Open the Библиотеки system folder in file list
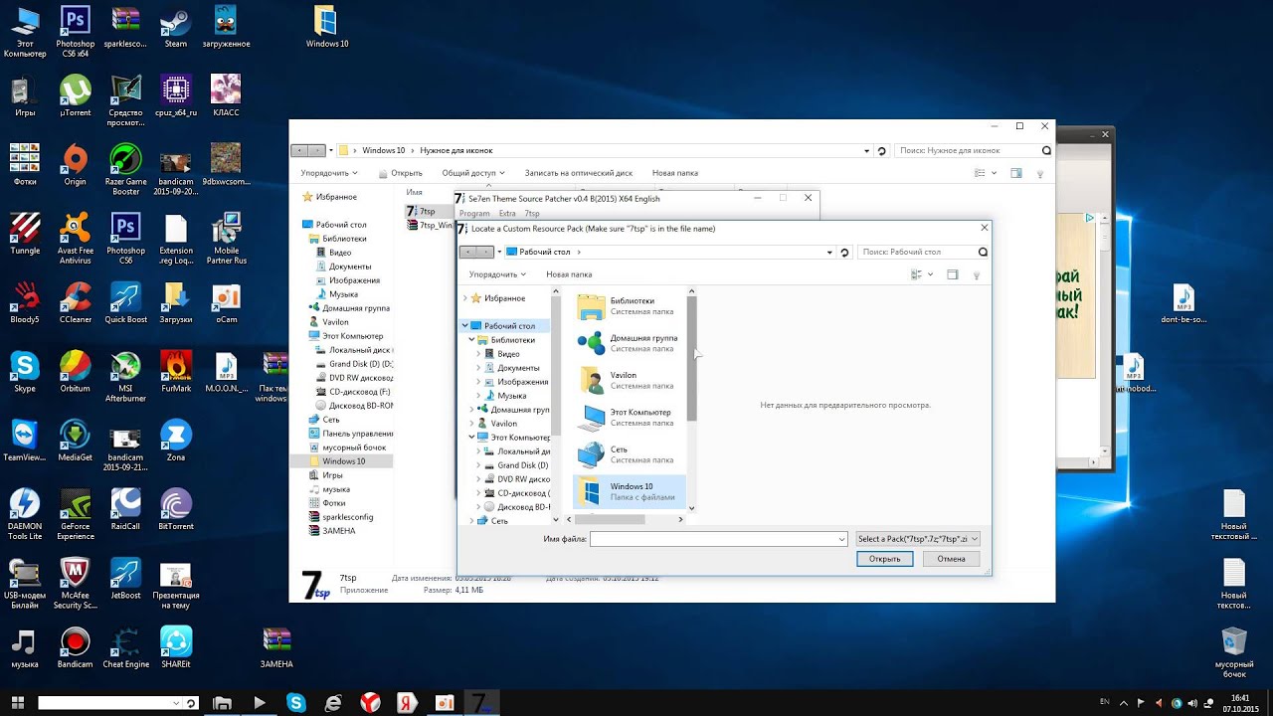The width and height of the screenshot is (1273, 716). pos(630,305)
